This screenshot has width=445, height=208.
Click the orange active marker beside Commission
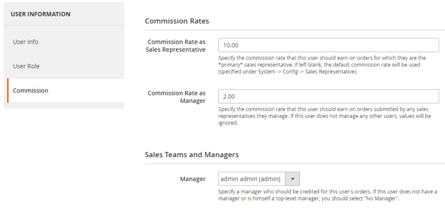[x=8, y=90]
